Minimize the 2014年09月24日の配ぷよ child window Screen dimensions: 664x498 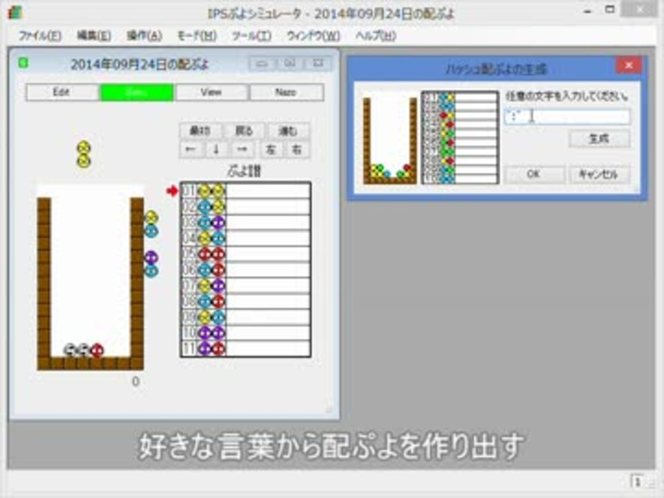(x=262, y=64)
